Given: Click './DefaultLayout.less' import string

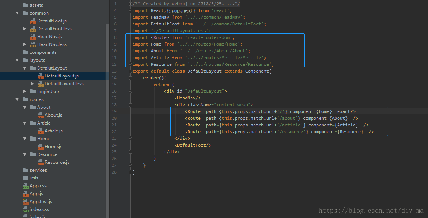Looking at the screenshot, I should tap(179, 31).
